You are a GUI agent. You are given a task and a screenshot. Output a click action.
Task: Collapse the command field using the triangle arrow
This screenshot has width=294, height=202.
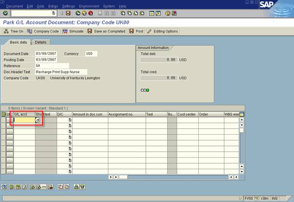pyautogui.click(x=61, y=13)
